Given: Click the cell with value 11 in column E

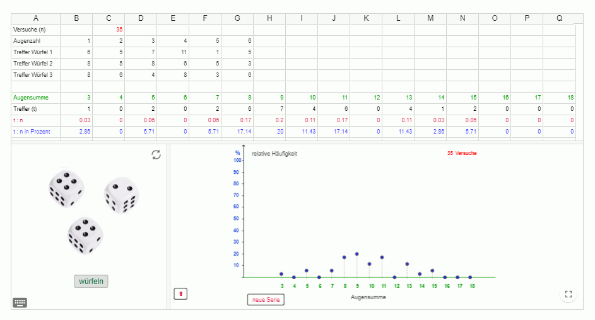Looking at the screenshot, I should tap(173, 52).
